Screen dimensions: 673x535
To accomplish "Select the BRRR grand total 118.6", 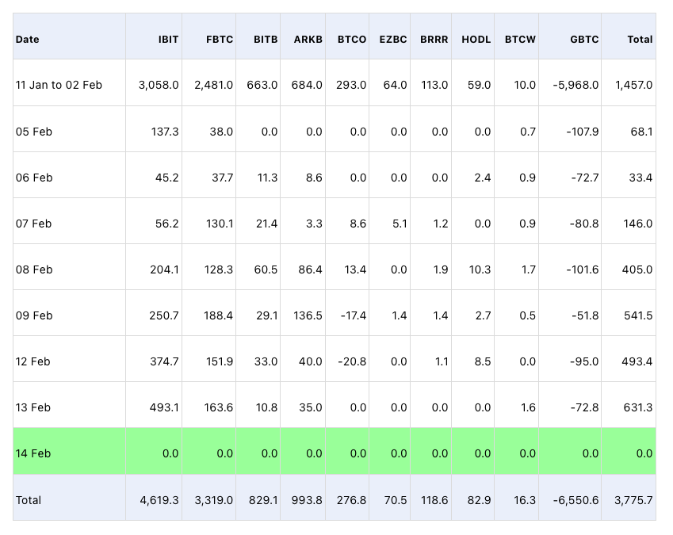I will coord(434,500).
